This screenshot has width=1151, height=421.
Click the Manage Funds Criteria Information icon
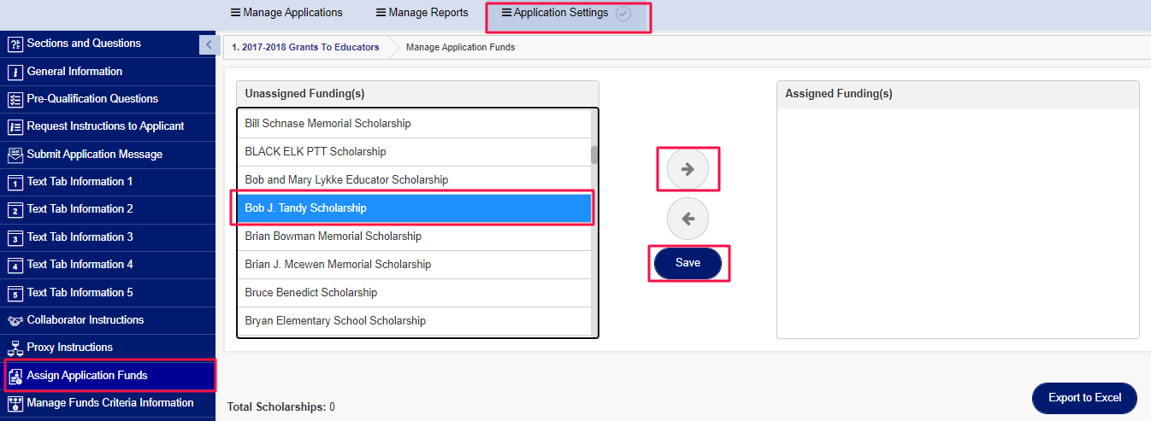coord(15,404)
